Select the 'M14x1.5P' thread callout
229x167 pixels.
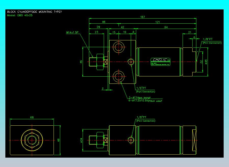(72, 32)
